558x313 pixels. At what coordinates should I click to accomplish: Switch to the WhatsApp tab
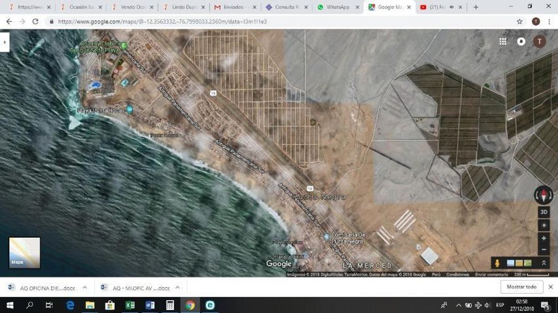338,7
